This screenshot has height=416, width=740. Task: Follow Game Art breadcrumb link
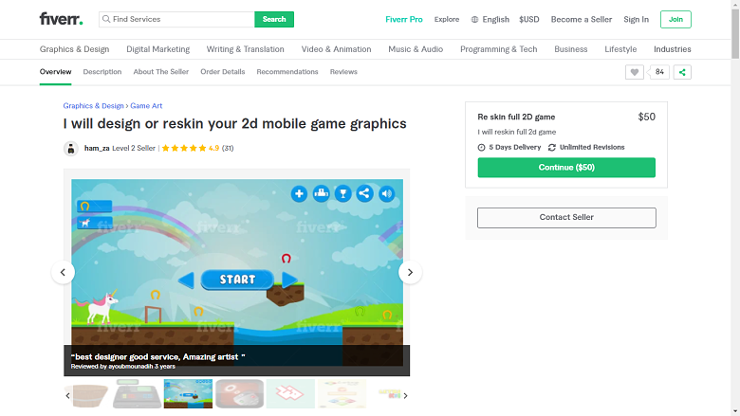click(146, 105)
